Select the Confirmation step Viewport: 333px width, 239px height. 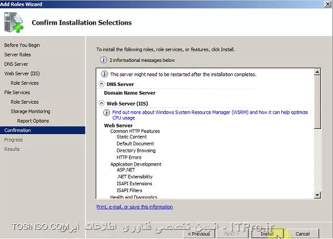click(42, 130)
